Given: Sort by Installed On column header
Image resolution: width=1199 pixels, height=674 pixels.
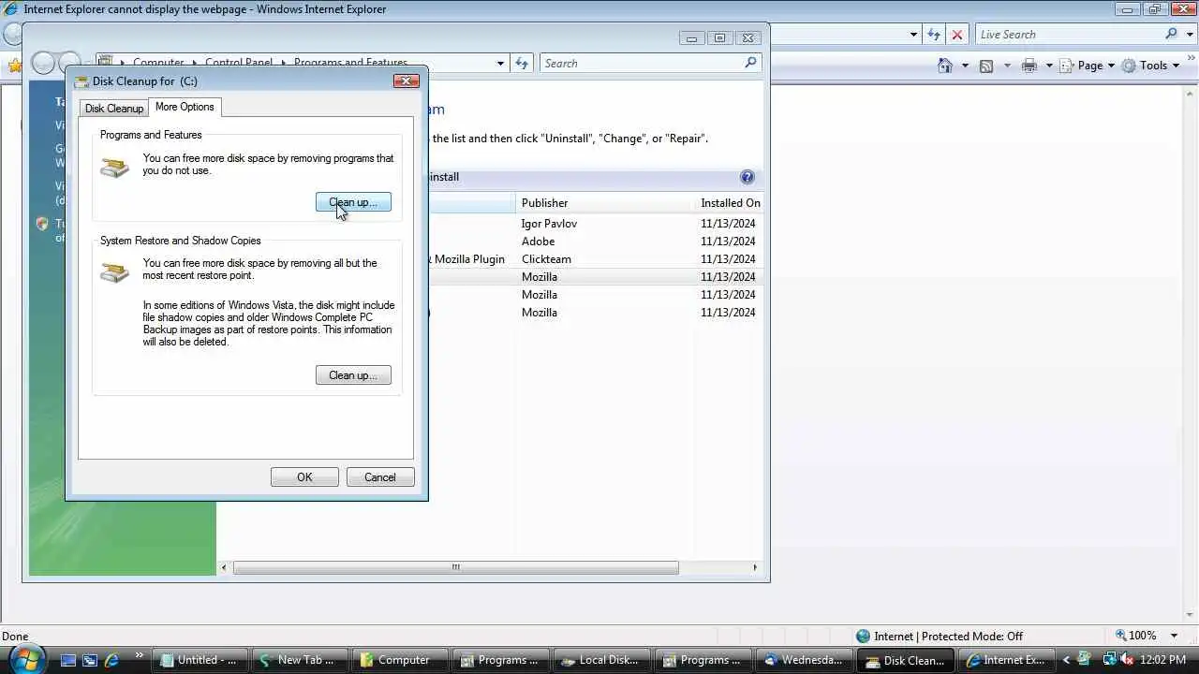Looking at the screenshot, I should click(x=730, y=203).
